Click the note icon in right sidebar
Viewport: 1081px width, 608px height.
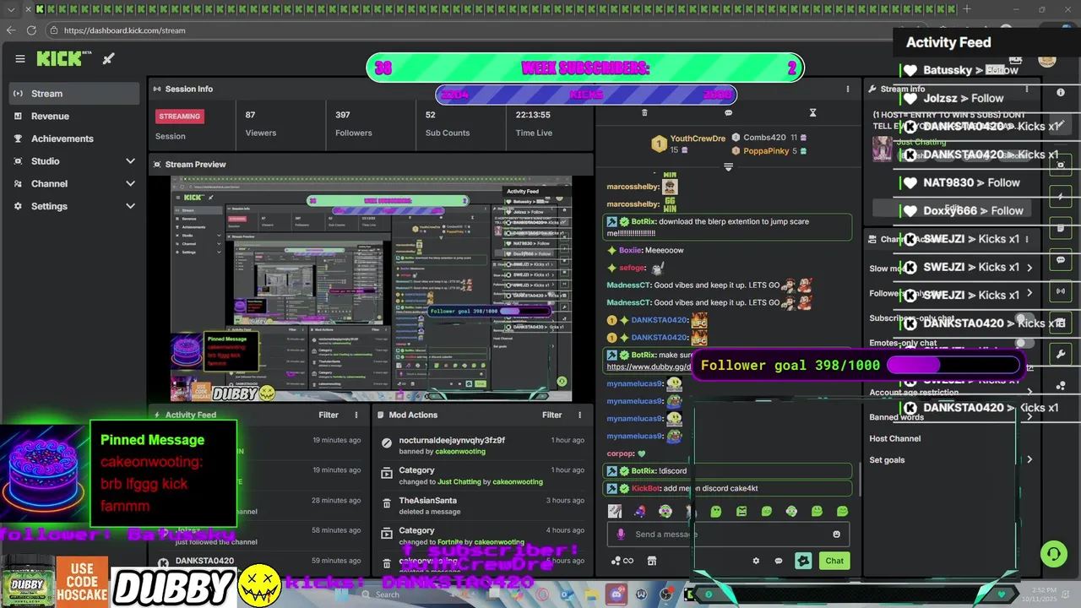tap(1061, 229)
